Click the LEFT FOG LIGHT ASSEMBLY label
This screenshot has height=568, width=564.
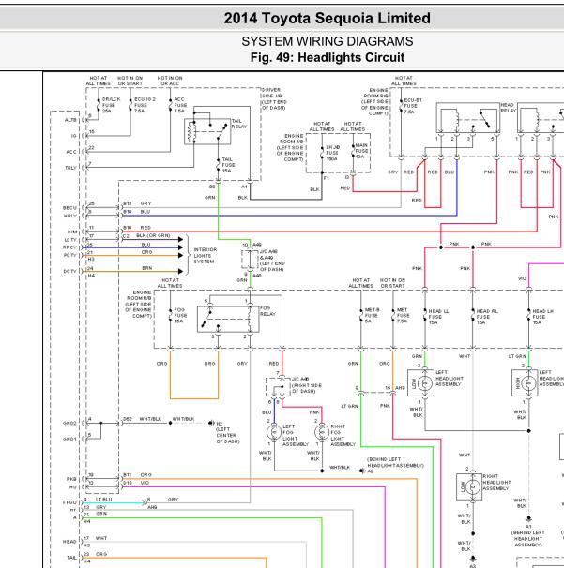click(295, 436)
